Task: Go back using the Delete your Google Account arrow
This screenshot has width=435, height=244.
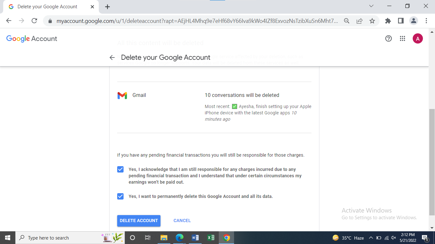Action: point(112,58)
